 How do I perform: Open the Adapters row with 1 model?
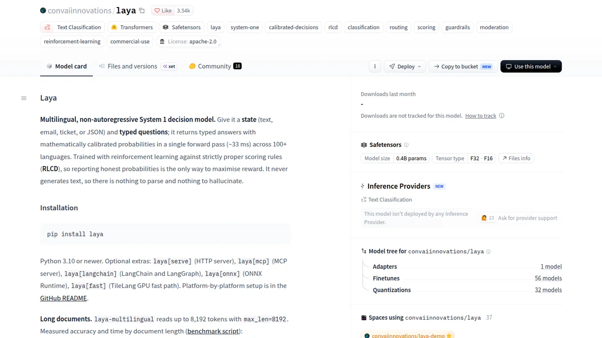(467, 267)
